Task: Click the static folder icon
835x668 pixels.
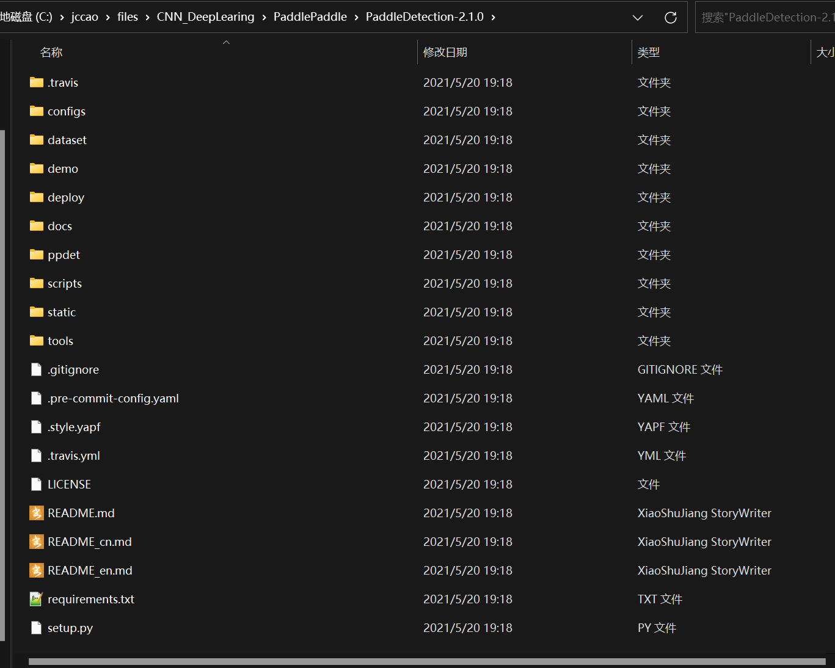Action: [37, 312]
